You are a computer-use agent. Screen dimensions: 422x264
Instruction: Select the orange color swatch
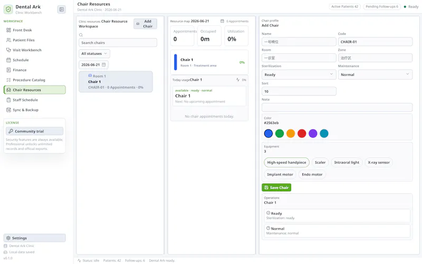[291, 134]
